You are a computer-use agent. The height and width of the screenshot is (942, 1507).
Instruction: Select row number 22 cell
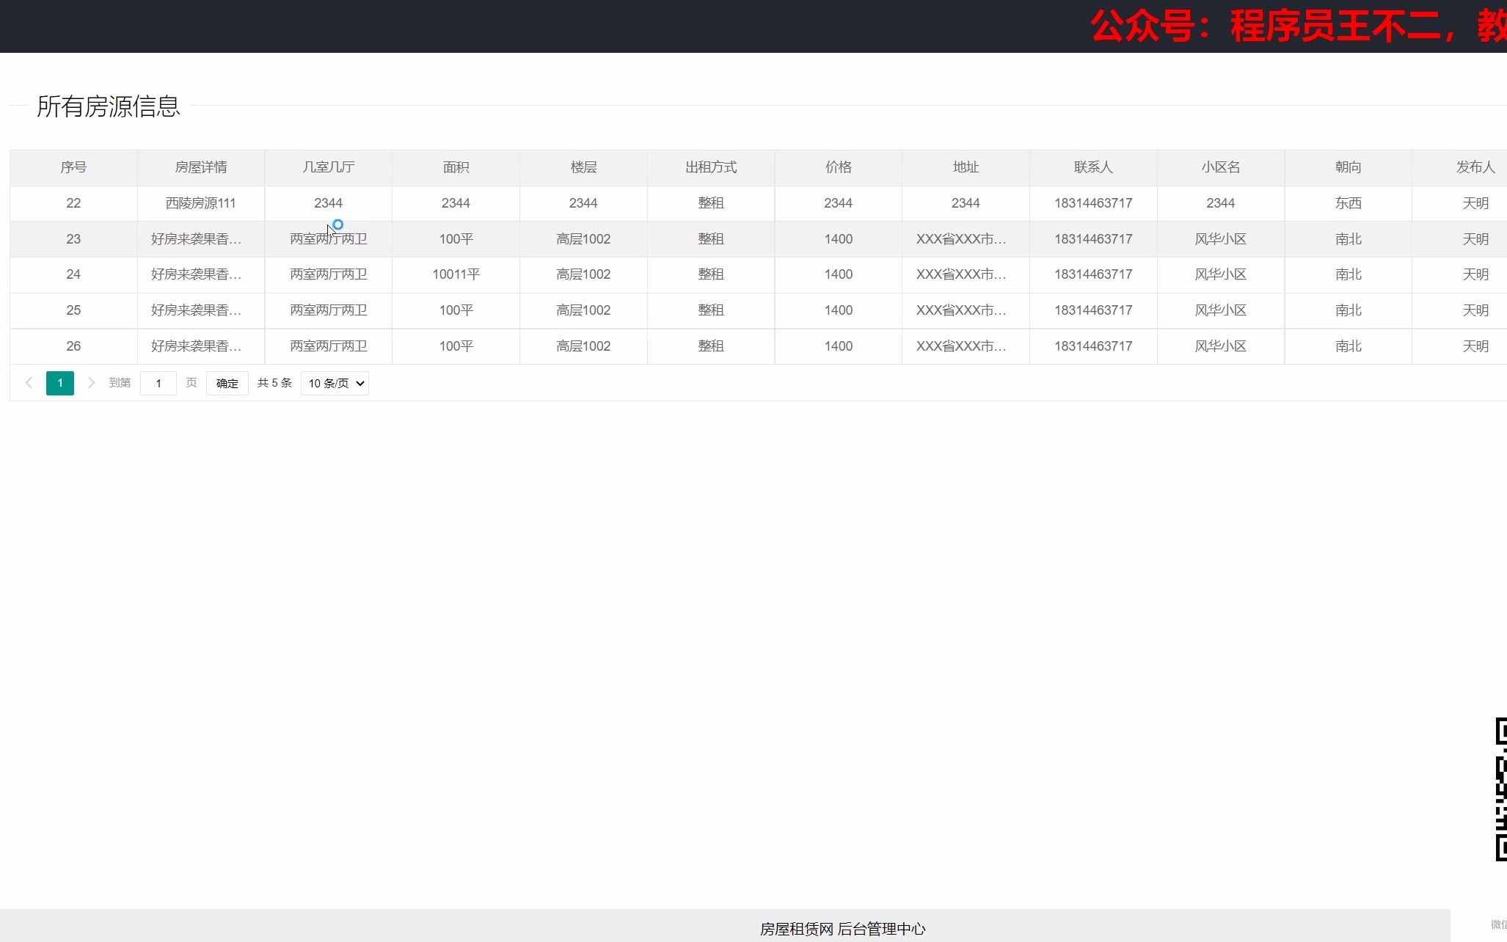coord(73,203)
